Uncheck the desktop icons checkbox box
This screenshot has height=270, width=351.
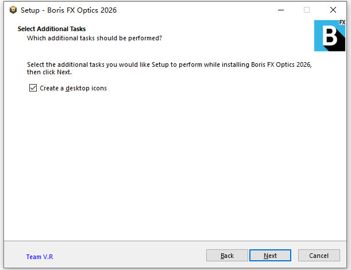pyautogui.click(x=33, y=88)
